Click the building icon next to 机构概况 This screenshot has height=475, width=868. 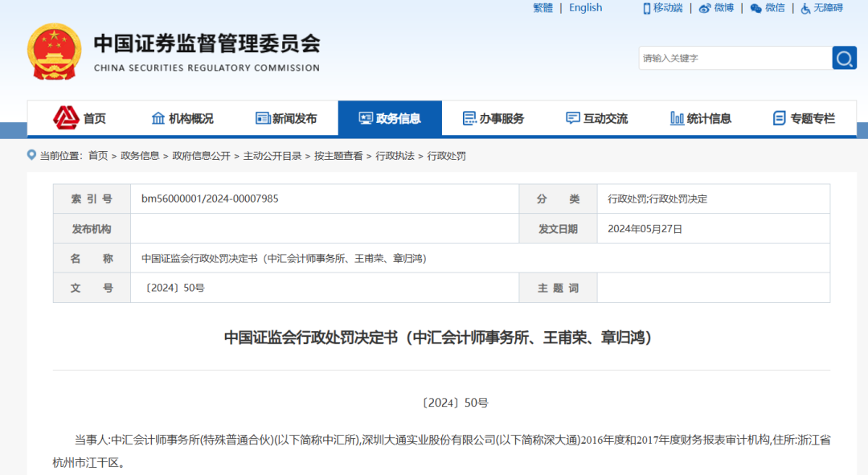tap(158, 118)
